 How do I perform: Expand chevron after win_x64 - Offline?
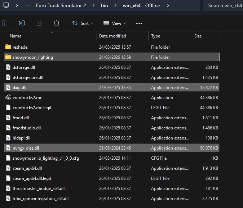(x=168, y=5)
